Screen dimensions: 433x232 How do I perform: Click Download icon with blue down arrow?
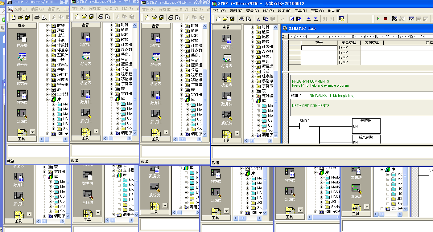(x=315, y=19)
